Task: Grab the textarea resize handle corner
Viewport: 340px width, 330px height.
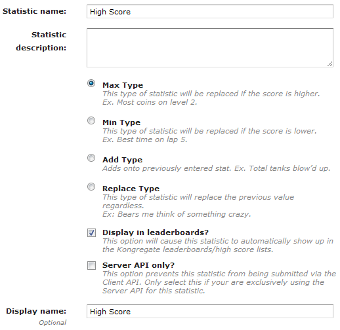Action: point(330,64)
